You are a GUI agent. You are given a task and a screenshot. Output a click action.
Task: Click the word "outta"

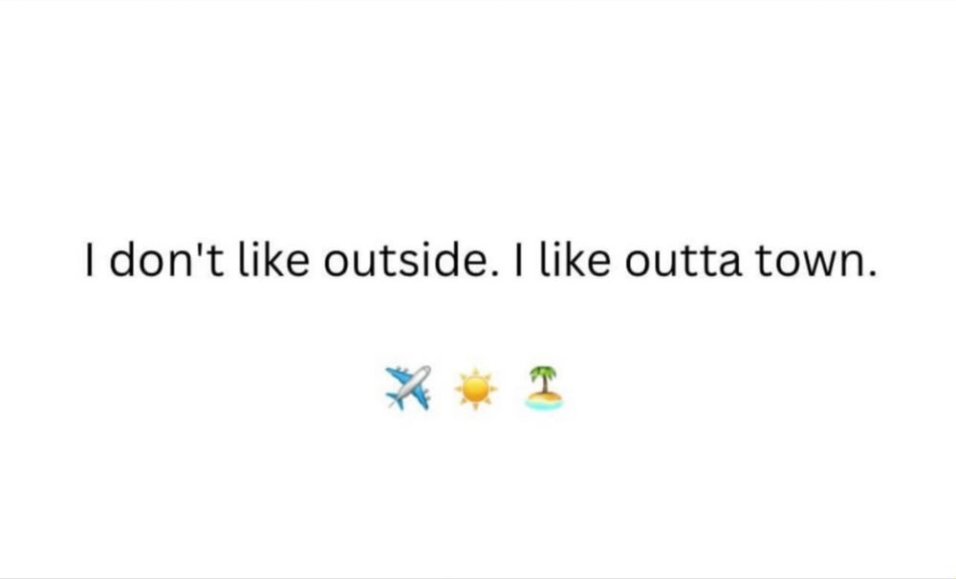click(683, 262)
